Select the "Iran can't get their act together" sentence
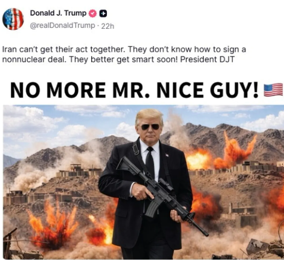Viewport: 284px width, 260px height. tap(63, 50)
